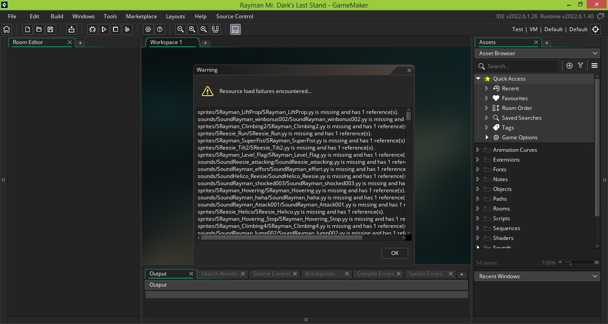Reset workspace zoom with middle magnifier
This screenshot has width=608, height=324.
click(192, 29)
